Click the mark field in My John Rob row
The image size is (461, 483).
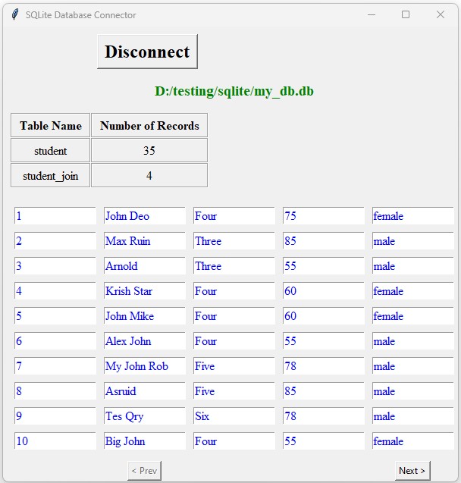(324, 366)
